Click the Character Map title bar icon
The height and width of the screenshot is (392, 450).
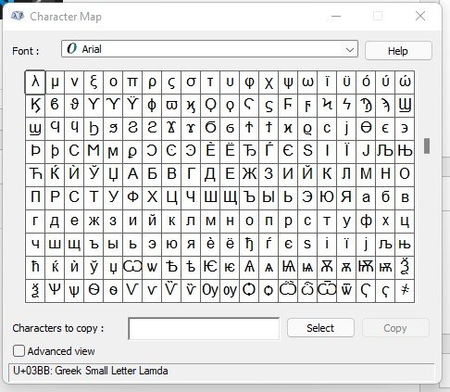tap(18, 16)
